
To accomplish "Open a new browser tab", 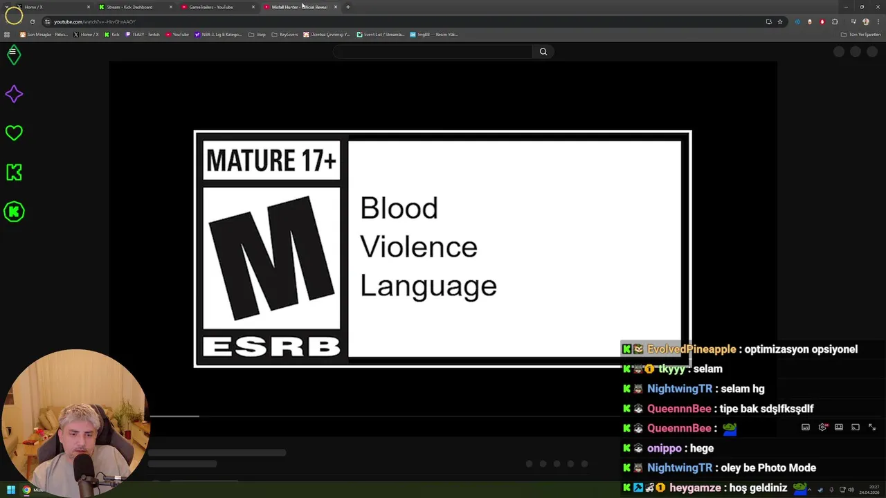I will (348, 7).
